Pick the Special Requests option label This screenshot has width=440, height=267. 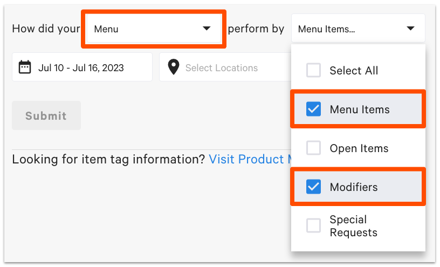(353, 226)
